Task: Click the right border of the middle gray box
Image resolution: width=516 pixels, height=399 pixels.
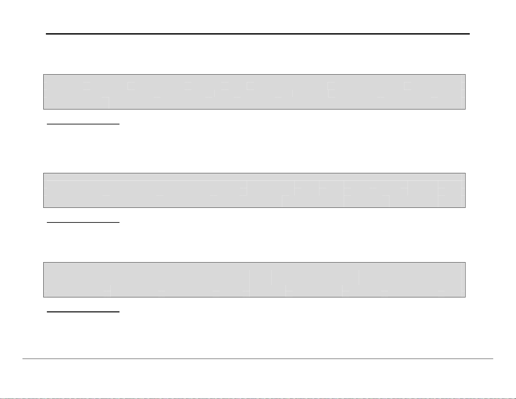Action: (465, 190)
